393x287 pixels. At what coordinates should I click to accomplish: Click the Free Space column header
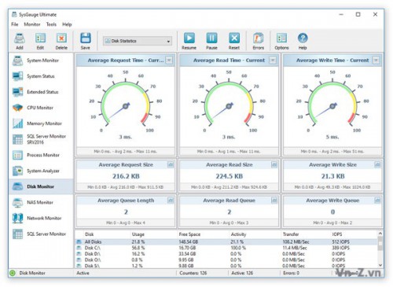tap(189, 234)
